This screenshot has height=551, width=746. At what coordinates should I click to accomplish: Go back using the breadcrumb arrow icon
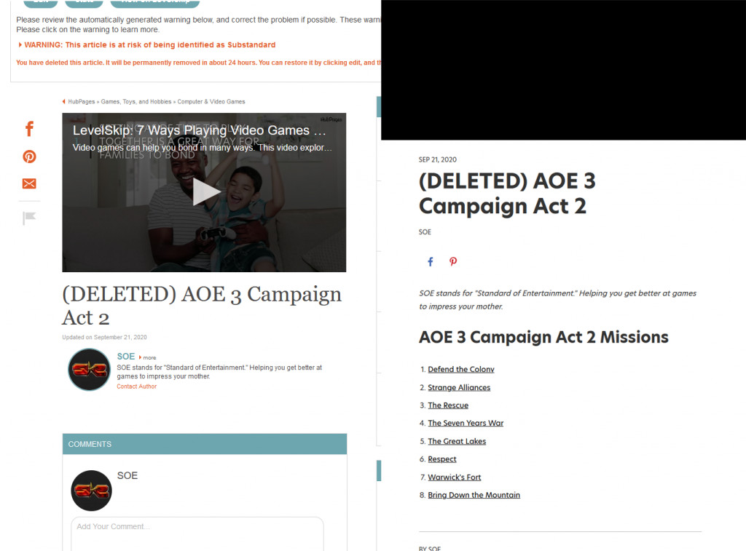point(64,101)
